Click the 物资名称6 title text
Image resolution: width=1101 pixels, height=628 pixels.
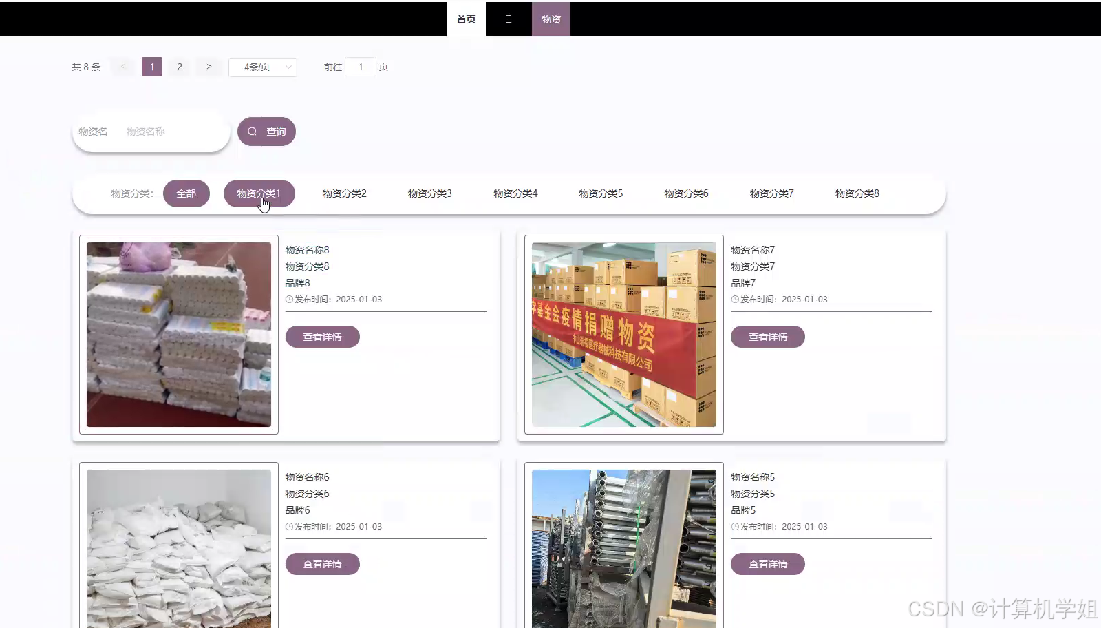click(307, 477)
